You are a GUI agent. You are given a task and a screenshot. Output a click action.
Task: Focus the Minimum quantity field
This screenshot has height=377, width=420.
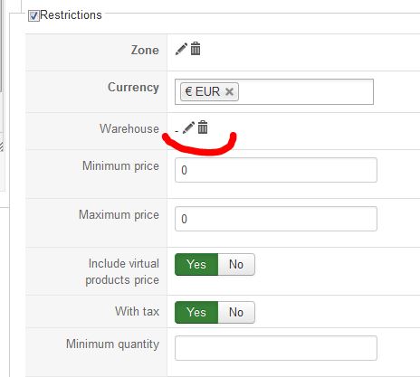point(276,348)
